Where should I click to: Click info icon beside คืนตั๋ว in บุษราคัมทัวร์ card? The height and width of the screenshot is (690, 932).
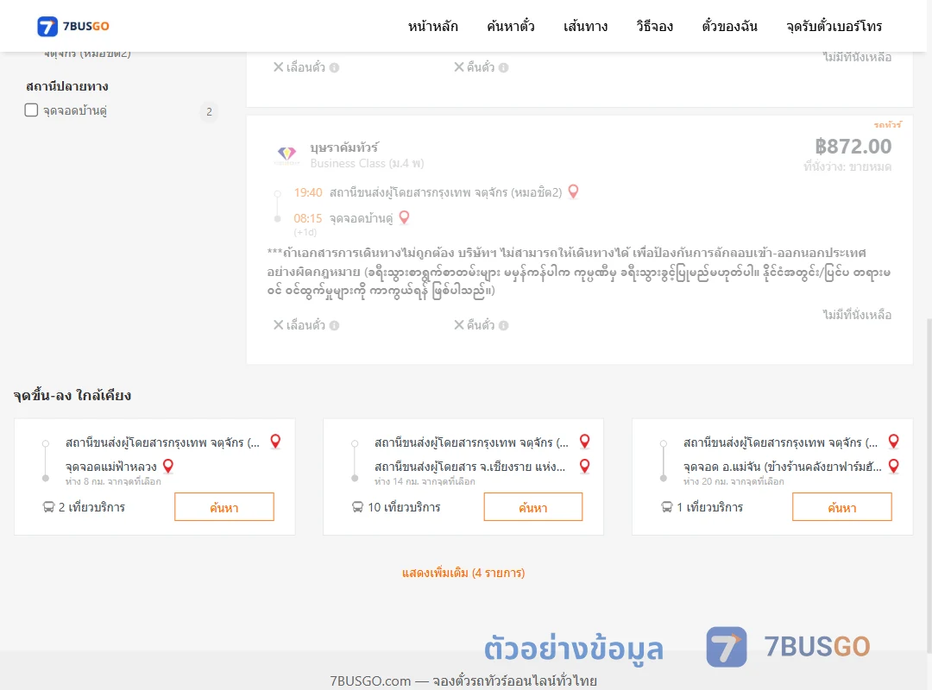click(503, 326)
